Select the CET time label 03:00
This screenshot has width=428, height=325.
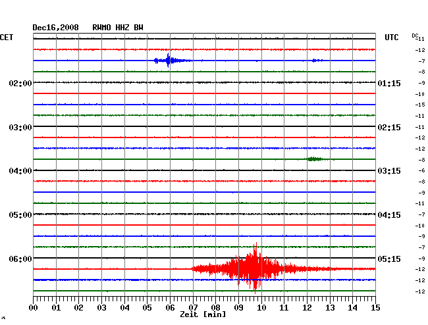(x=20, y=128)
